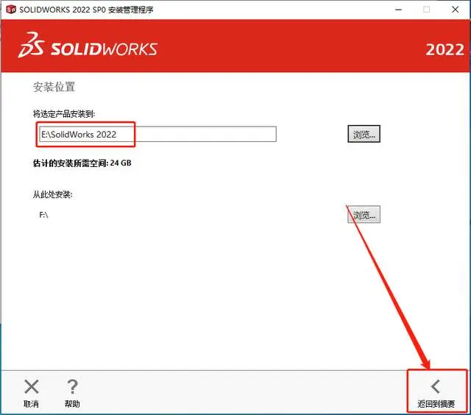Click the F:\ source path text
Screen dimensions: 471x415
pyautogui.click(x=44, y=215)
